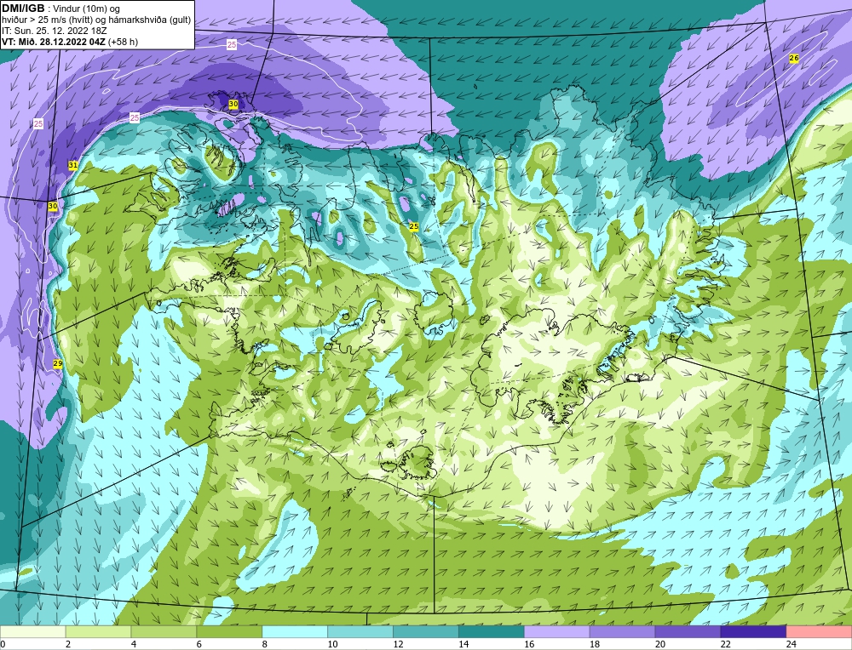Click legend scale value 6
Viewport: 852px width, 650px height.
click(199, 644)
